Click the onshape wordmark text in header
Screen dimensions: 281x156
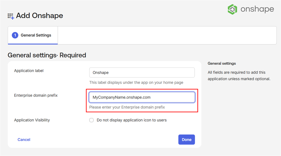click(x=257, y=9)
